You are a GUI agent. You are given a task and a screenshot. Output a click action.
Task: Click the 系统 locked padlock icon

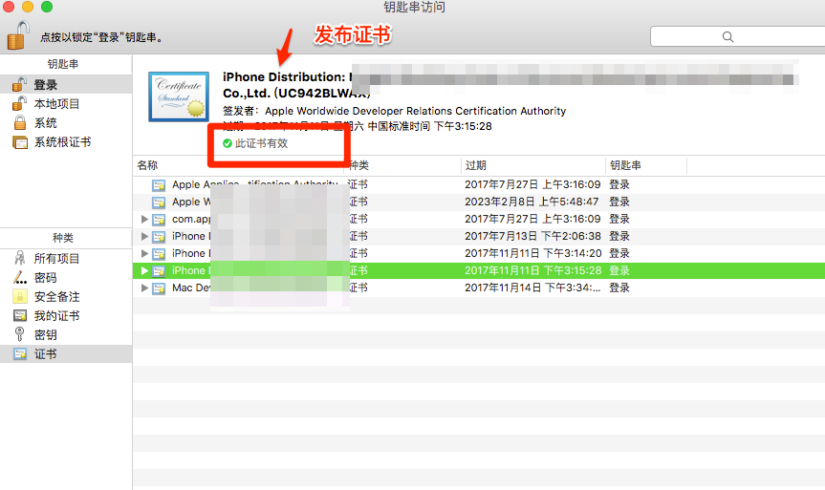(x=20, y=122)
